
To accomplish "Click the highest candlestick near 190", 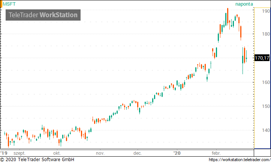I will 228,17.
